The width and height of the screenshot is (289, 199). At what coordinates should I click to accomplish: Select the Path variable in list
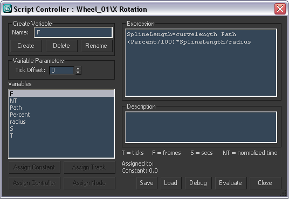(61, 108)
